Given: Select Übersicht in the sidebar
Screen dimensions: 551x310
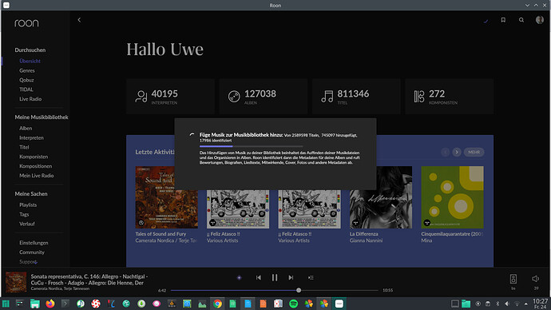Looking at the screenshot, I should pyautogui.click(x=30, y=62).
